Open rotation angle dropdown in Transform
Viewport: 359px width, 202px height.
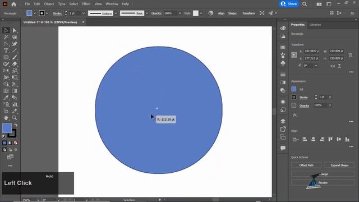316,66
